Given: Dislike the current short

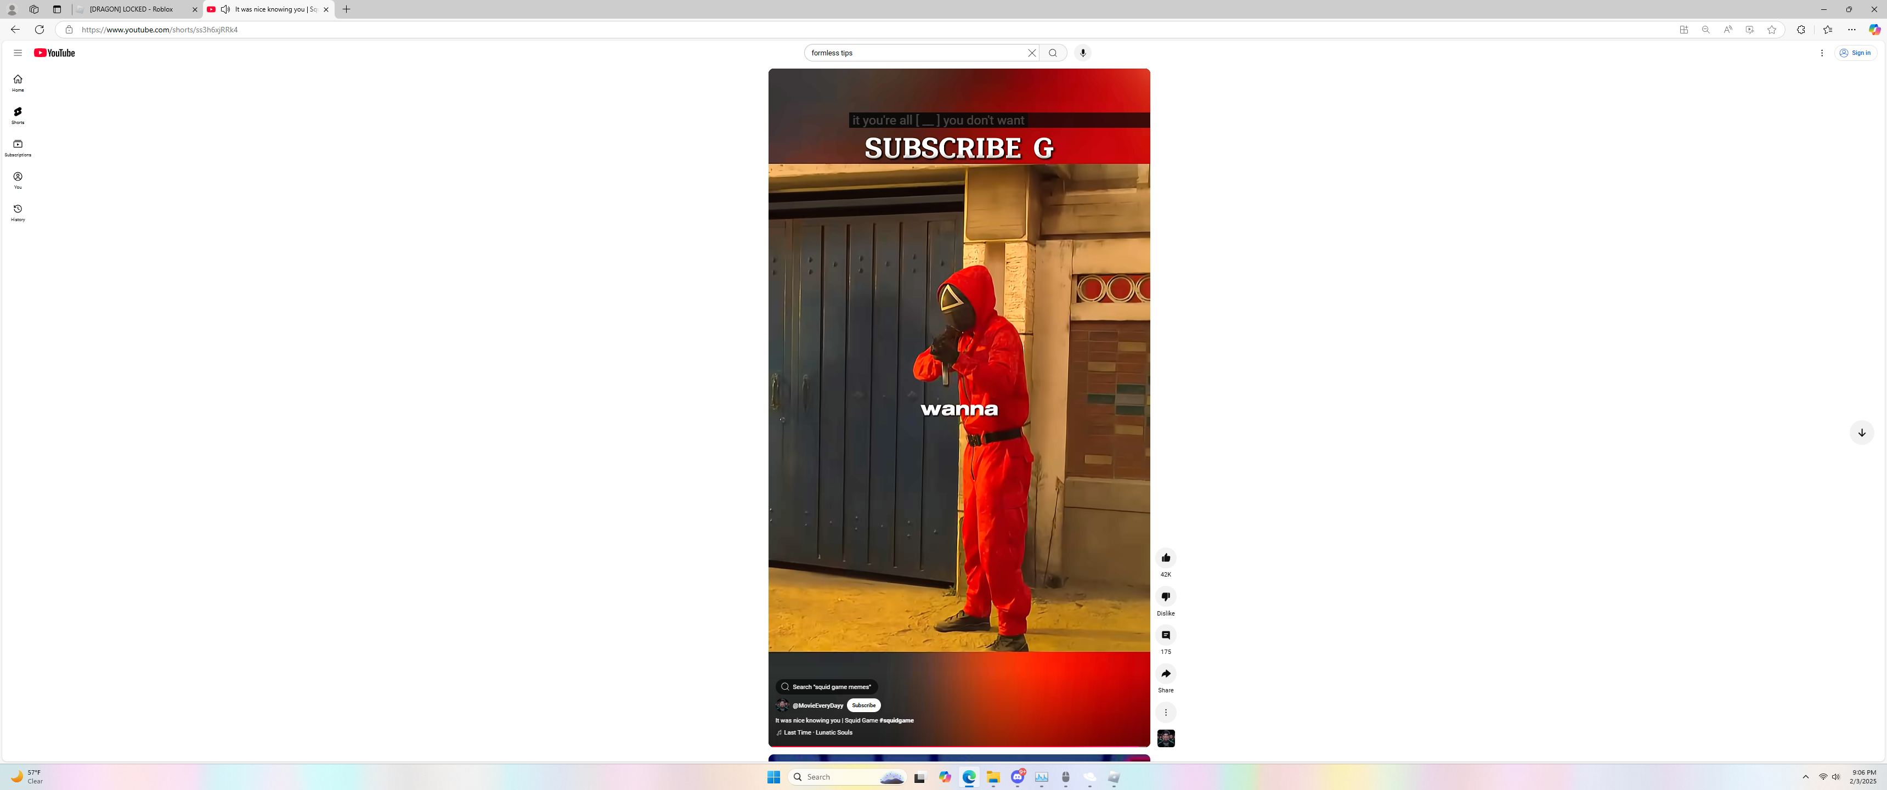Looking at the screenshot, I should 1166,596.
